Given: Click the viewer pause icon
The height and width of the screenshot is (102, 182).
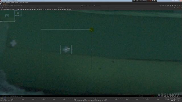Looking at the screenshot, I should pos(172,6).
